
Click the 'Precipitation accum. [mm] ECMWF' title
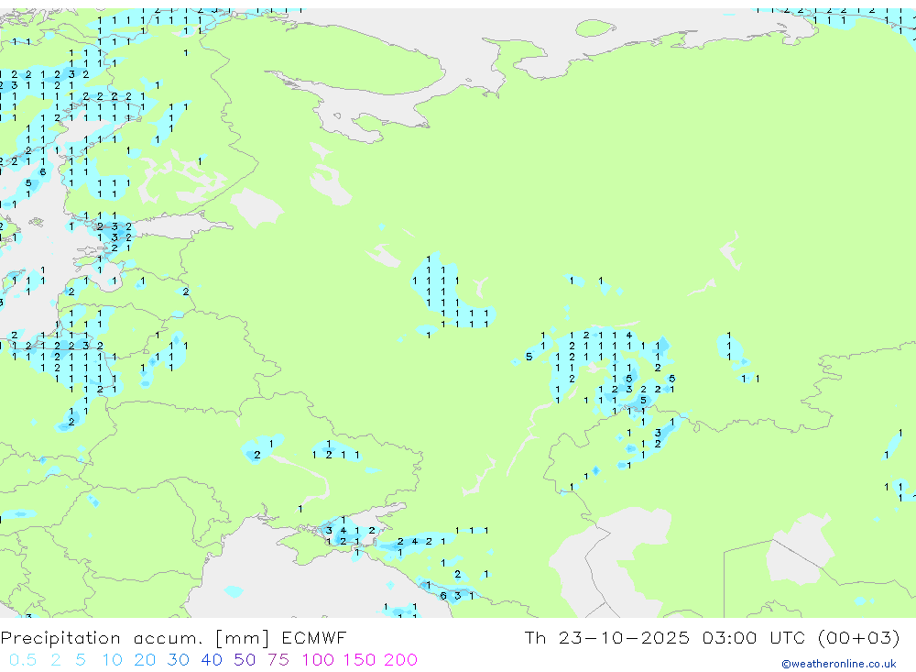(x=173, y=638)
